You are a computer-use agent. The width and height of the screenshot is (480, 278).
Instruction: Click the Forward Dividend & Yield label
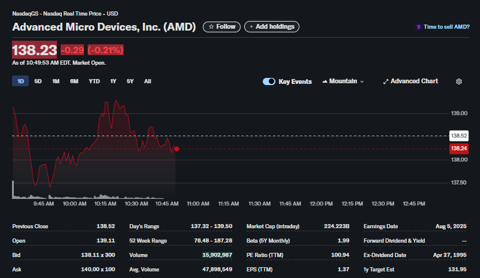point(394,241)
